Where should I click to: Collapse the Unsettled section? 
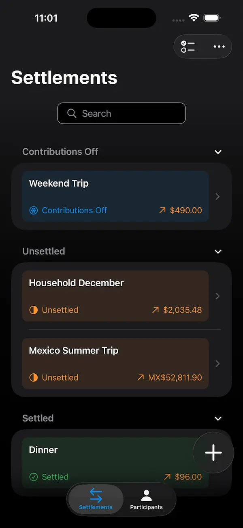tap(218, 251)
